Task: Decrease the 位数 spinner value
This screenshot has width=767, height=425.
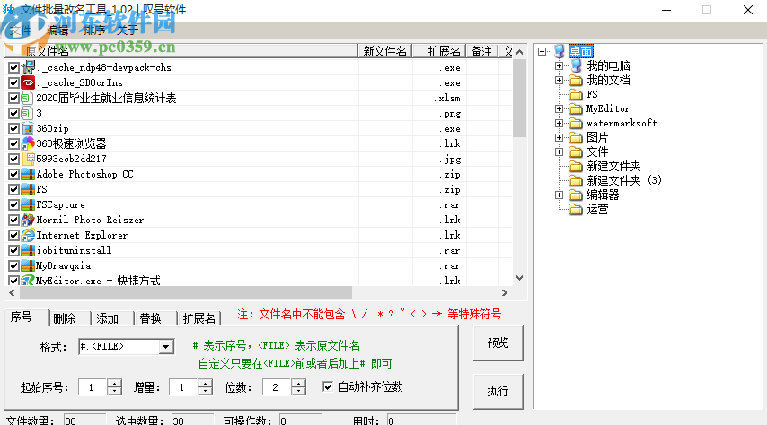Action: pyautogui.click(x=298, y=391)
